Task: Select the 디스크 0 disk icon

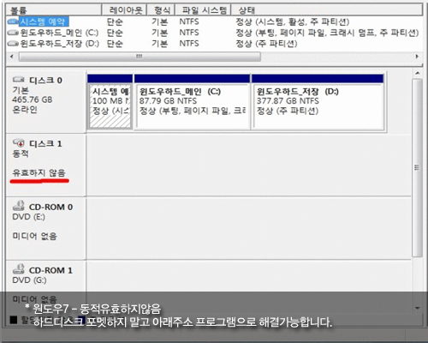Action: [19, 80]
